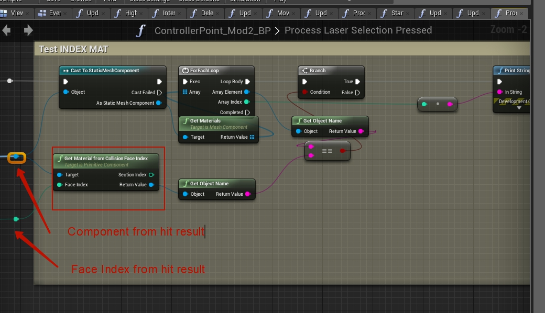Select the orange highlighted reroute node
545x313 pixels.
pyautogui.click(x=16, y=157)
